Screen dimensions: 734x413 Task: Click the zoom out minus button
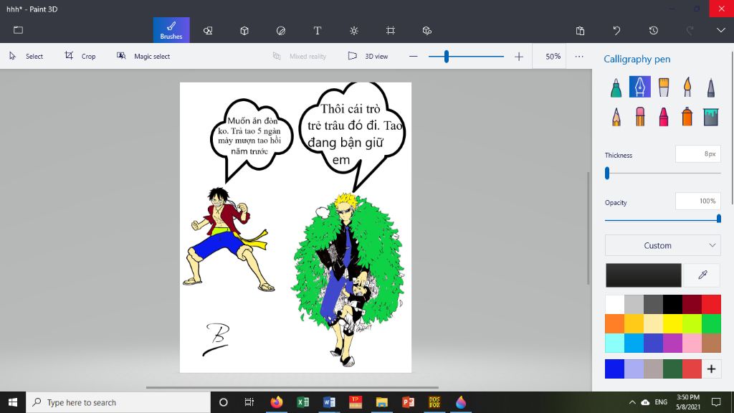[x=413, y=56]
